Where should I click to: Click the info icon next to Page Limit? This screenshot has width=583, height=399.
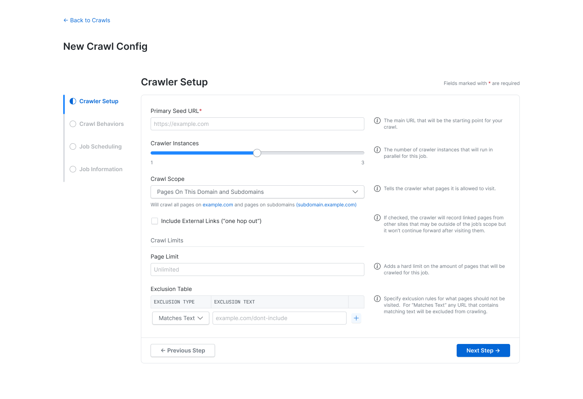tap(377, 266)
